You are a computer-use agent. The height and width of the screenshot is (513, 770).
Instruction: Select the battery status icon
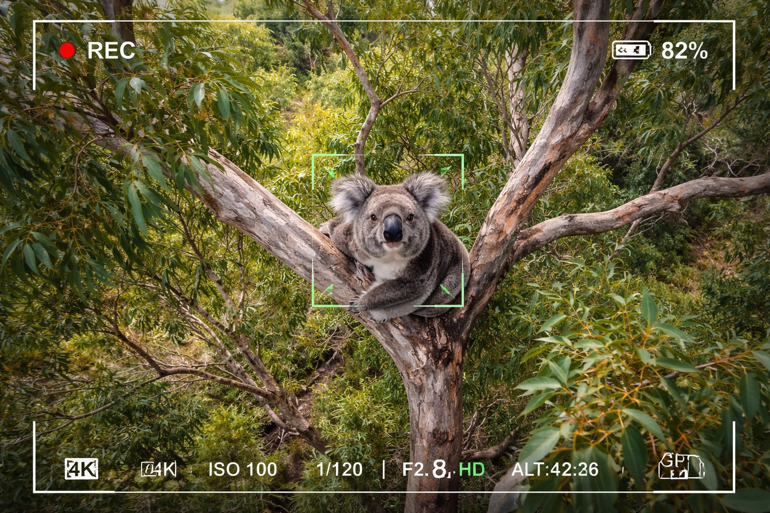click(x=632, y=50)
